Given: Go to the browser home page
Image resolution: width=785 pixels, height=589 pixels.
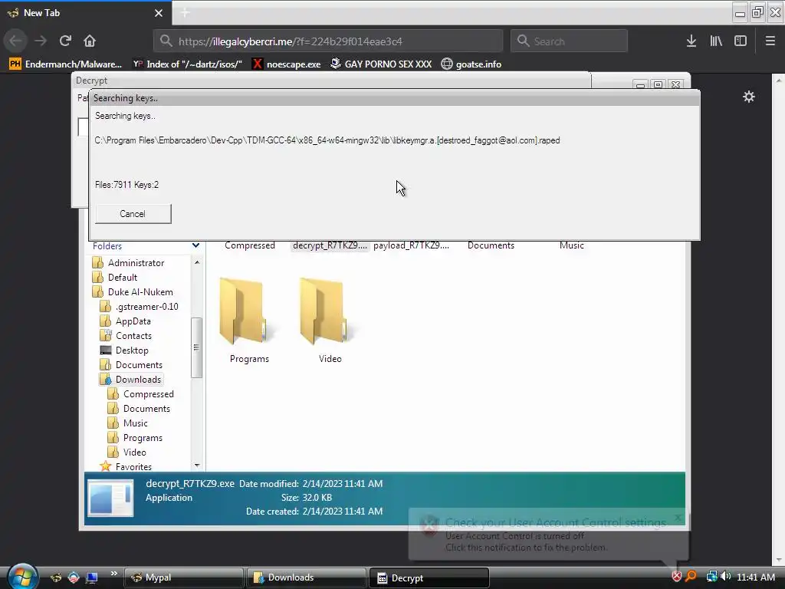Looking at the screenshot, I should click(x=90, y=41).
